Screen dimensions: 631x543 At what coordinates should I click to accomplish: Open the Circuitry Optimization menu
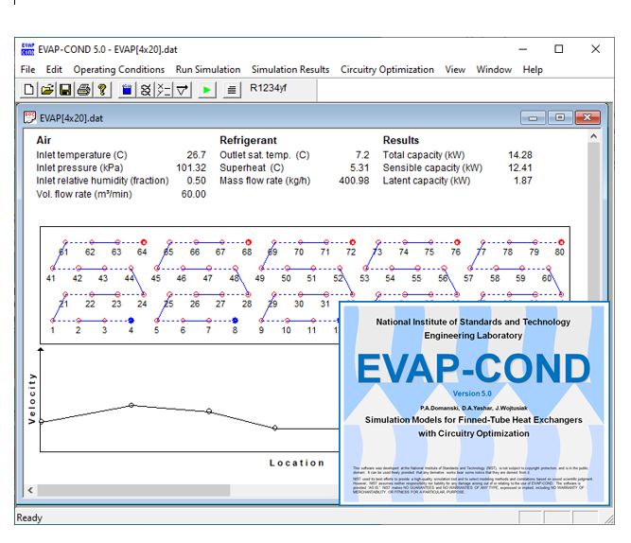[x=387, y=69]
